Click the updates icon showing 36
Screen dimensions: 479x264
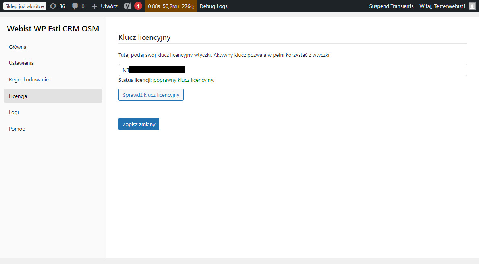coord(53,6)
